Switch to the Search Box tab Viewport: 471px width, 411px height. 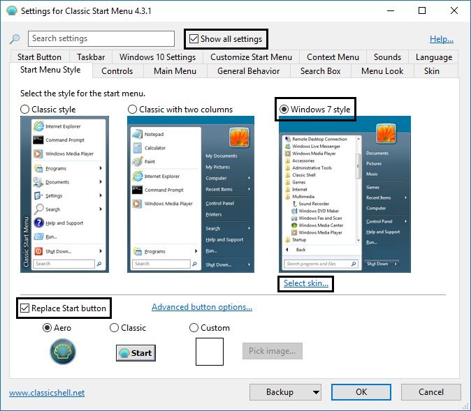click(321, 71)
